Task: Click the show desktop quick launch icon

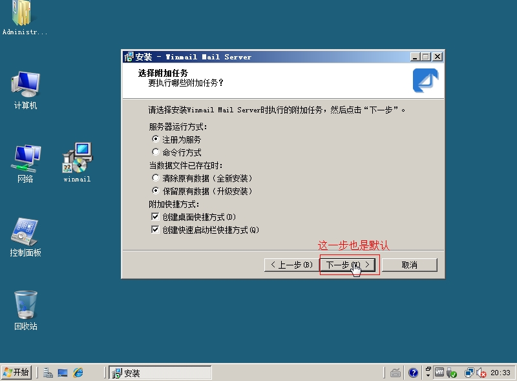Action: 63,373
